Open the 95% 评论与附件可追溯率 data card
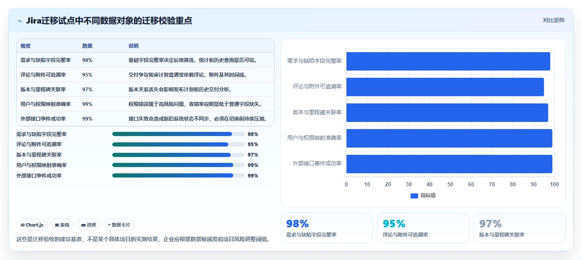Screen dimensions: 582x260 click(423, 228)
